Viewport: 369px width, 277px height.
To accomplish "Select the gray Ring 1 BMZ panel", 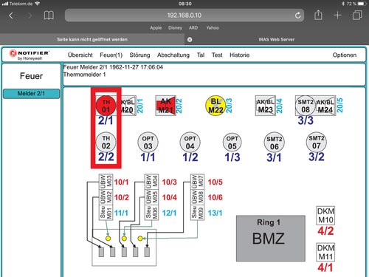I will [271, 238].
